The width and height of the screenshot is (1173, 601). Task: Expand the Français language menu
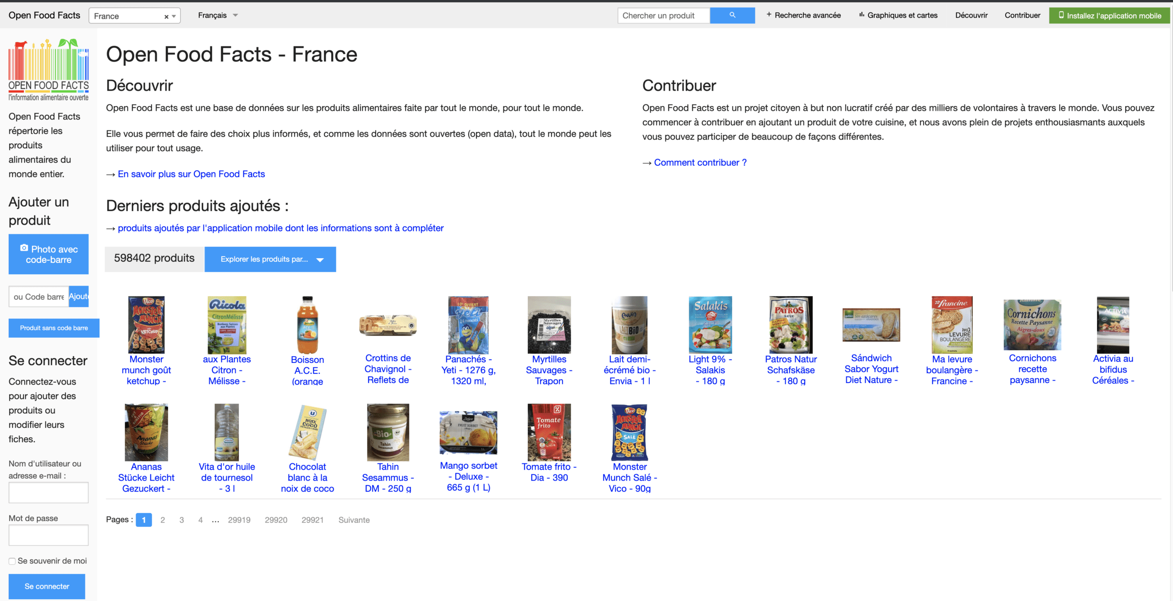tap(218, 15)
